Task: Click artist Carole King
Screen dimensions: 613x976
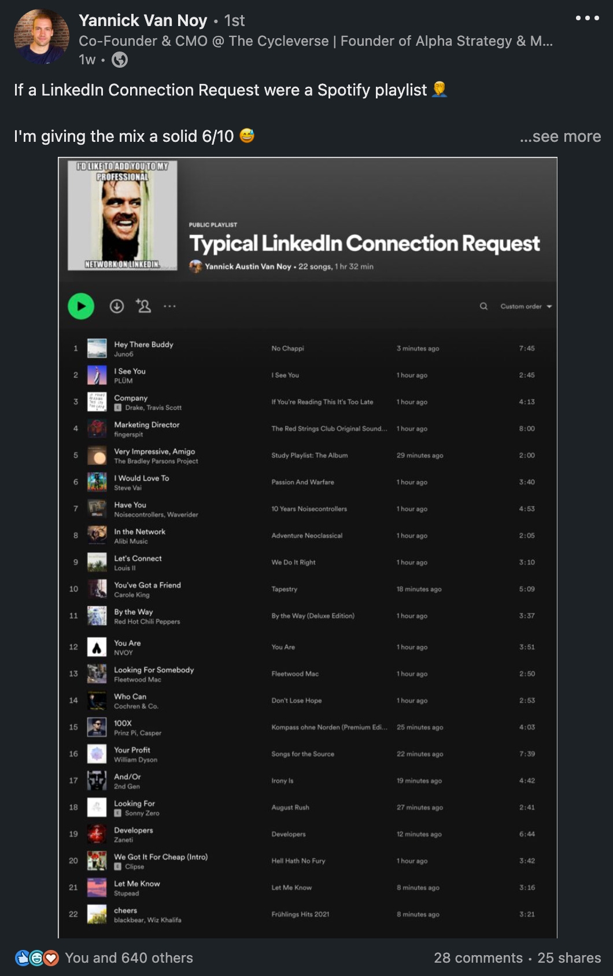Action: [131, 595]
